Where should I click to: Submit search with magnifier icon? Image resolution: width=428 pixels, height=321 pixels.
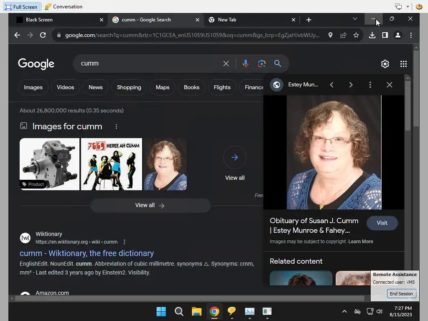click(278, 64)
